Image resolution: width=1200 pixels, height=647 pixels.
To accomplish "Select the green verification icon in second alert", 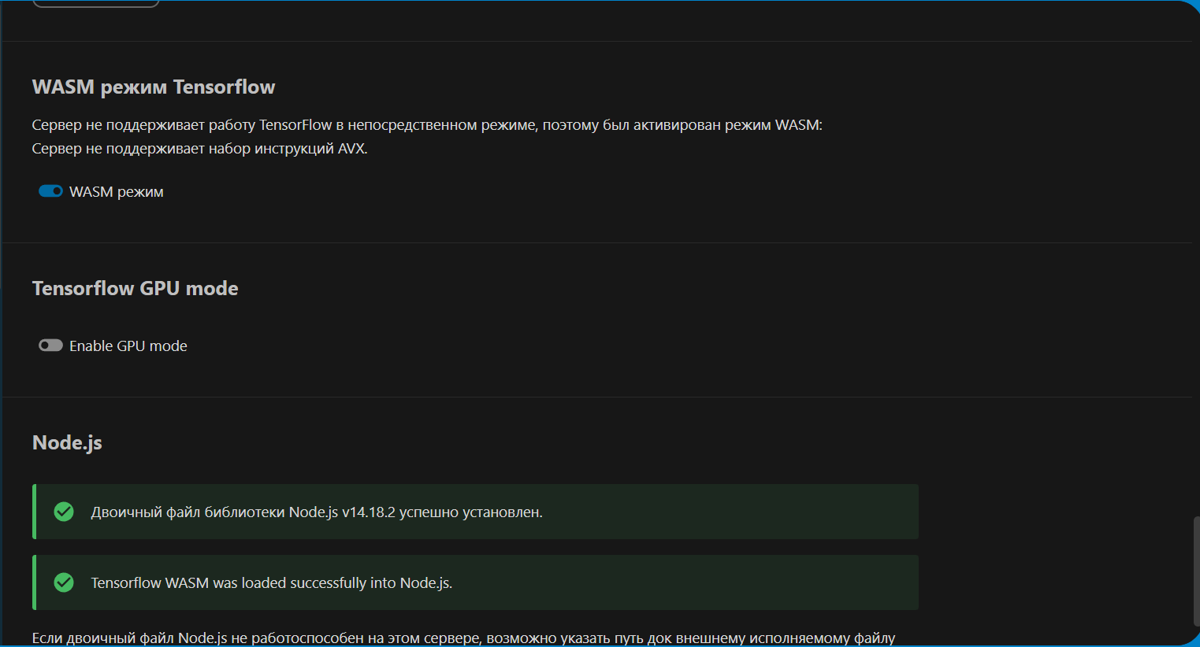I will point(64,582).
